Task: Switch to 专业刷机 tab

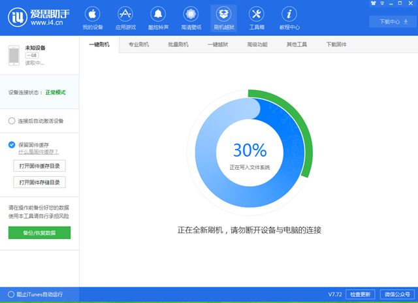Action: pyautogui.click(x=138, y=44)
